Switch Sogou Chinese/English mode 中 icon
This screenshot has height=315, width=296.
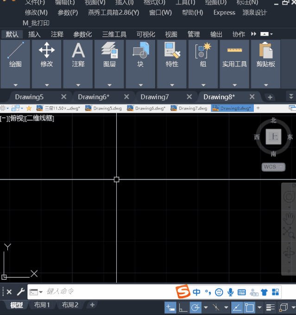196,292
